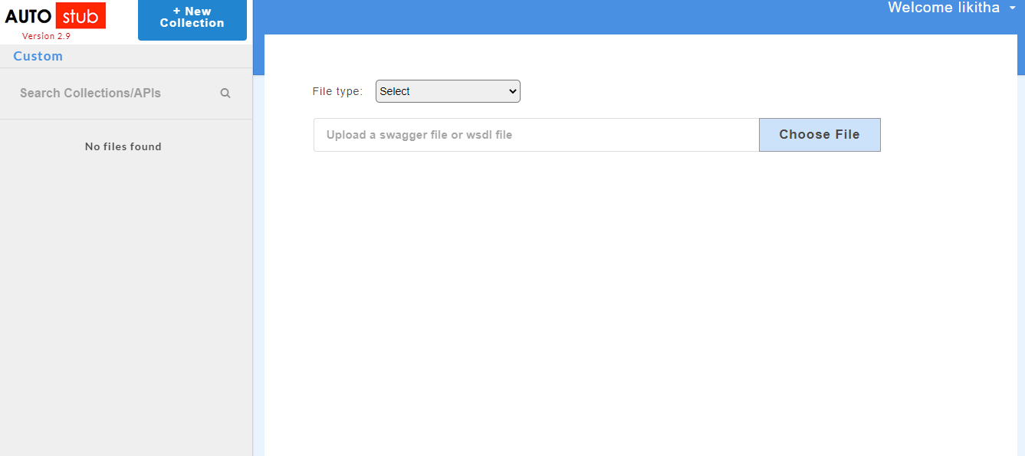Click the AUTO stub logo

point(55,16)
